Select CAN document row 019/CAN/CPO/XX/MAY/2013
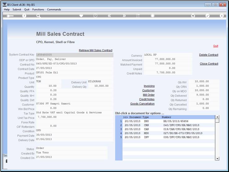The width and height of the screenshot is (229, 172). tap(169, 129)
